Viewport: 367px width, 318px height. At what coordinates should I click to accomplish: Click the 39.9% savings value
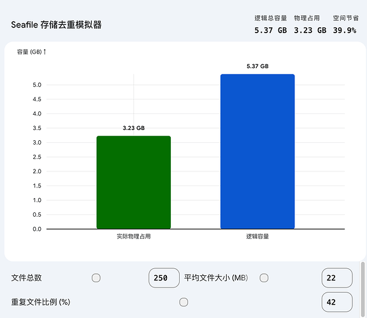pos(345,30)
